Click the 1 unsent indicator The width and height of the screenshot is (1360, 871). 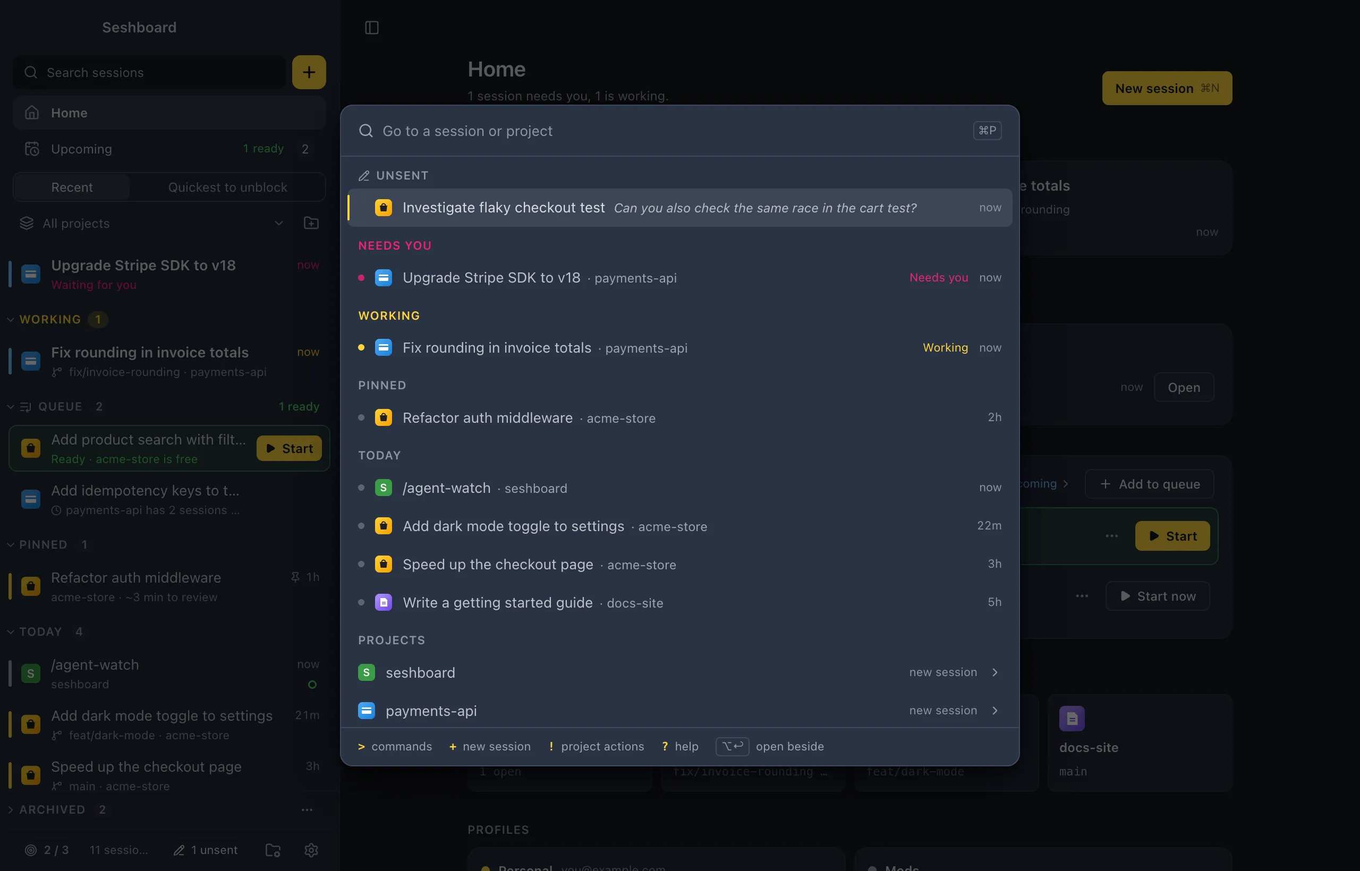point(206,850)
